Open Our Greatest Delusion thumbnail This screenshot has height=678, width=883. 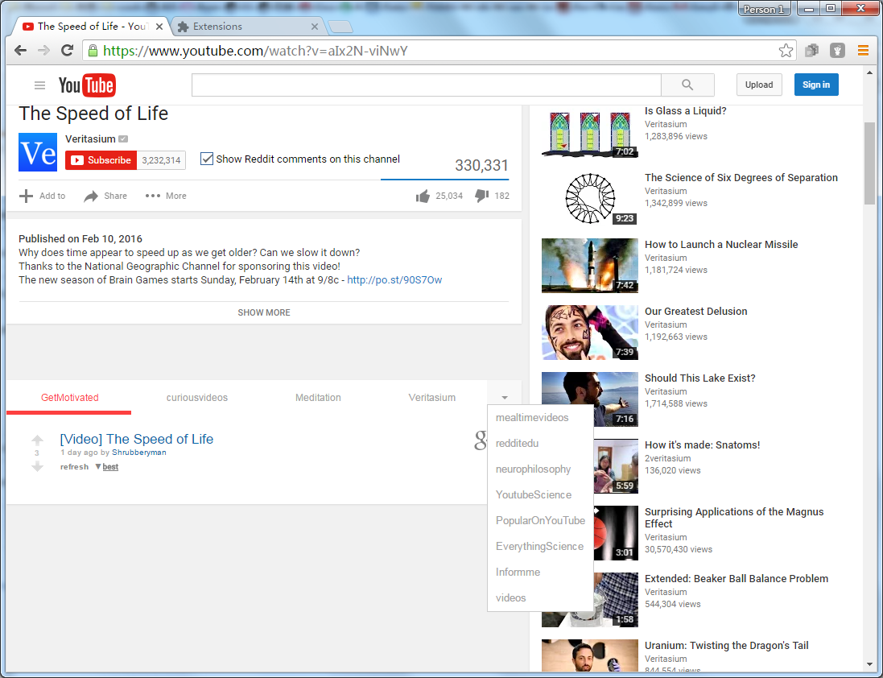coord(589,333)
